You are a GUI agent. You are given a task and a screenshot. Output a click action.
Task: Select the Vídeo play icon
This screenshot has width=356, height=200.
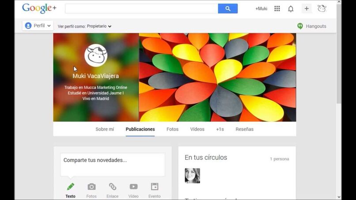(133, 187)
